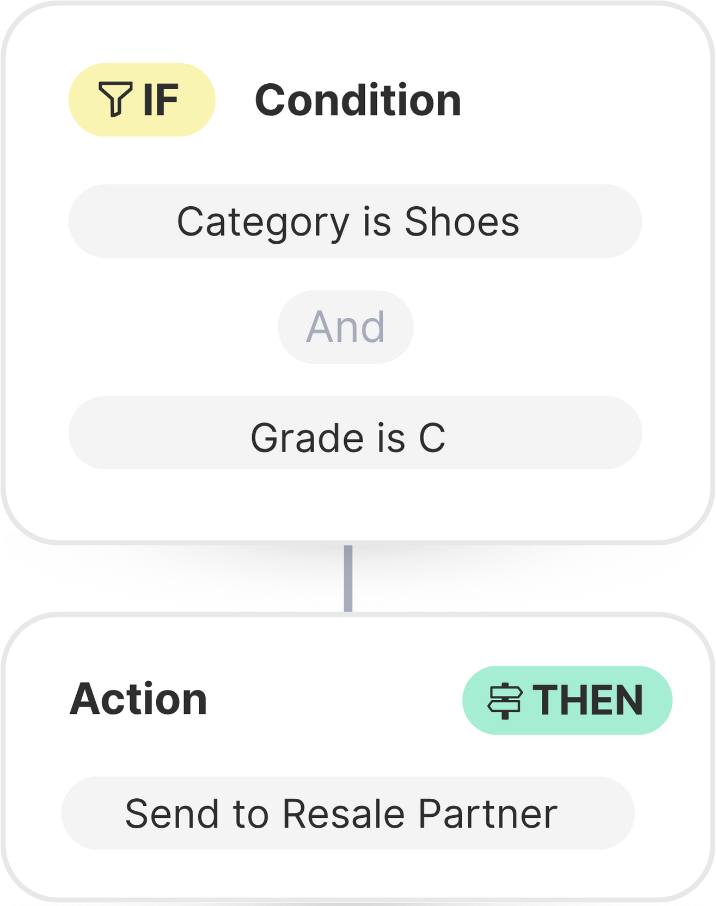Select the yellow IF label text

point(161,100)
